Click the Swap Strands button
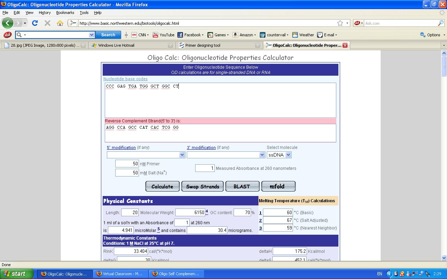This screenshot has height=279, width=447. coord(203,187)
